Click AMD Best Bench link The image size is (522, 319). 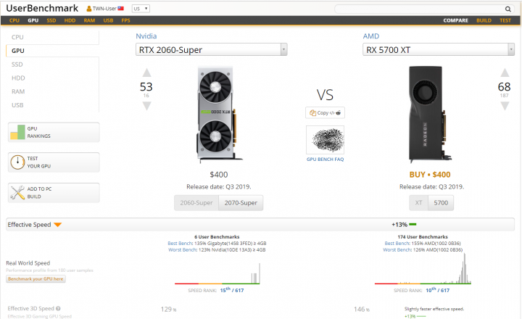pyautogui.click(x=397, y=244)
